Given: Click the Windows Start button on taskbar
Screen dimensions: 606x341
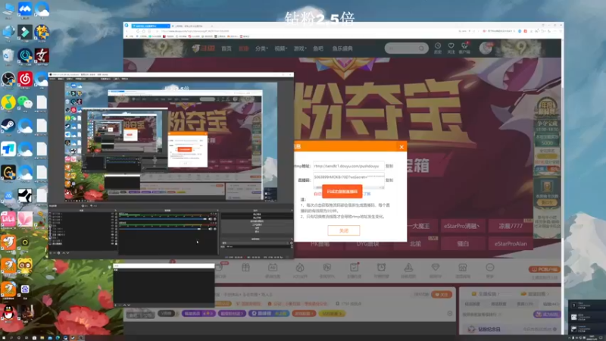Looking at the screenshot, I should tap(3, 337).
